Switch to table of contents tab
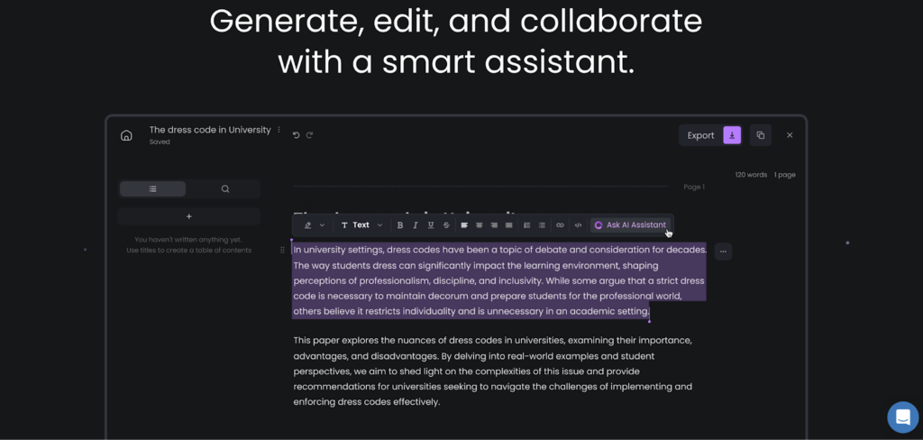Screen dimensions: 923x440 click(152, 189)
